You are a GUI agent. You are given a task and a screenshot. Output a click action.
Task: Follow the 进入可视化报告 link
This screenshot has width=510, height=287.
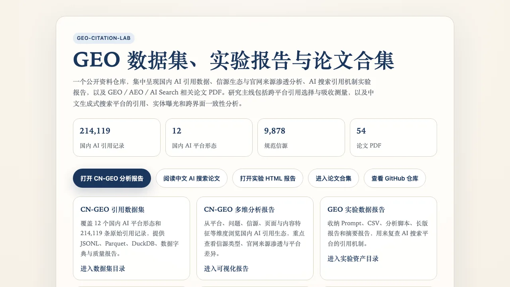click(226, 269)
